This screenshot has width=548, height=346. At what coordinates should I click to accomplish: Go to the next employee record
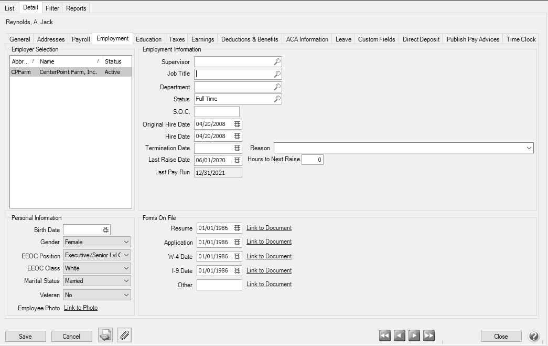(414, 336)
